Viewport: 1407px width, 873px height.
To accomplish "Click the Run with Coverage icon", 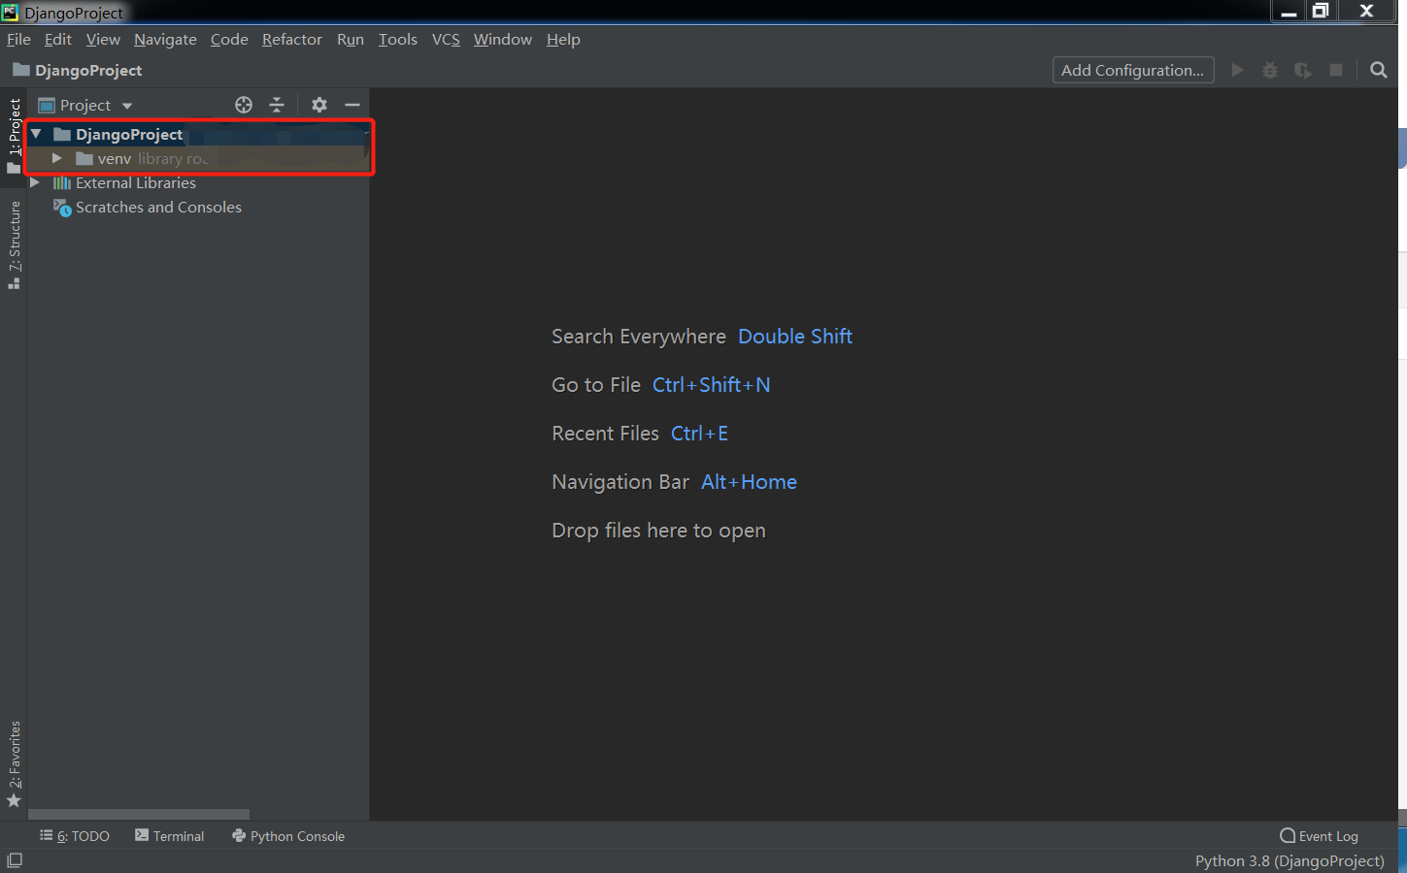I will pyautogui.click(x=1303, y=70).
